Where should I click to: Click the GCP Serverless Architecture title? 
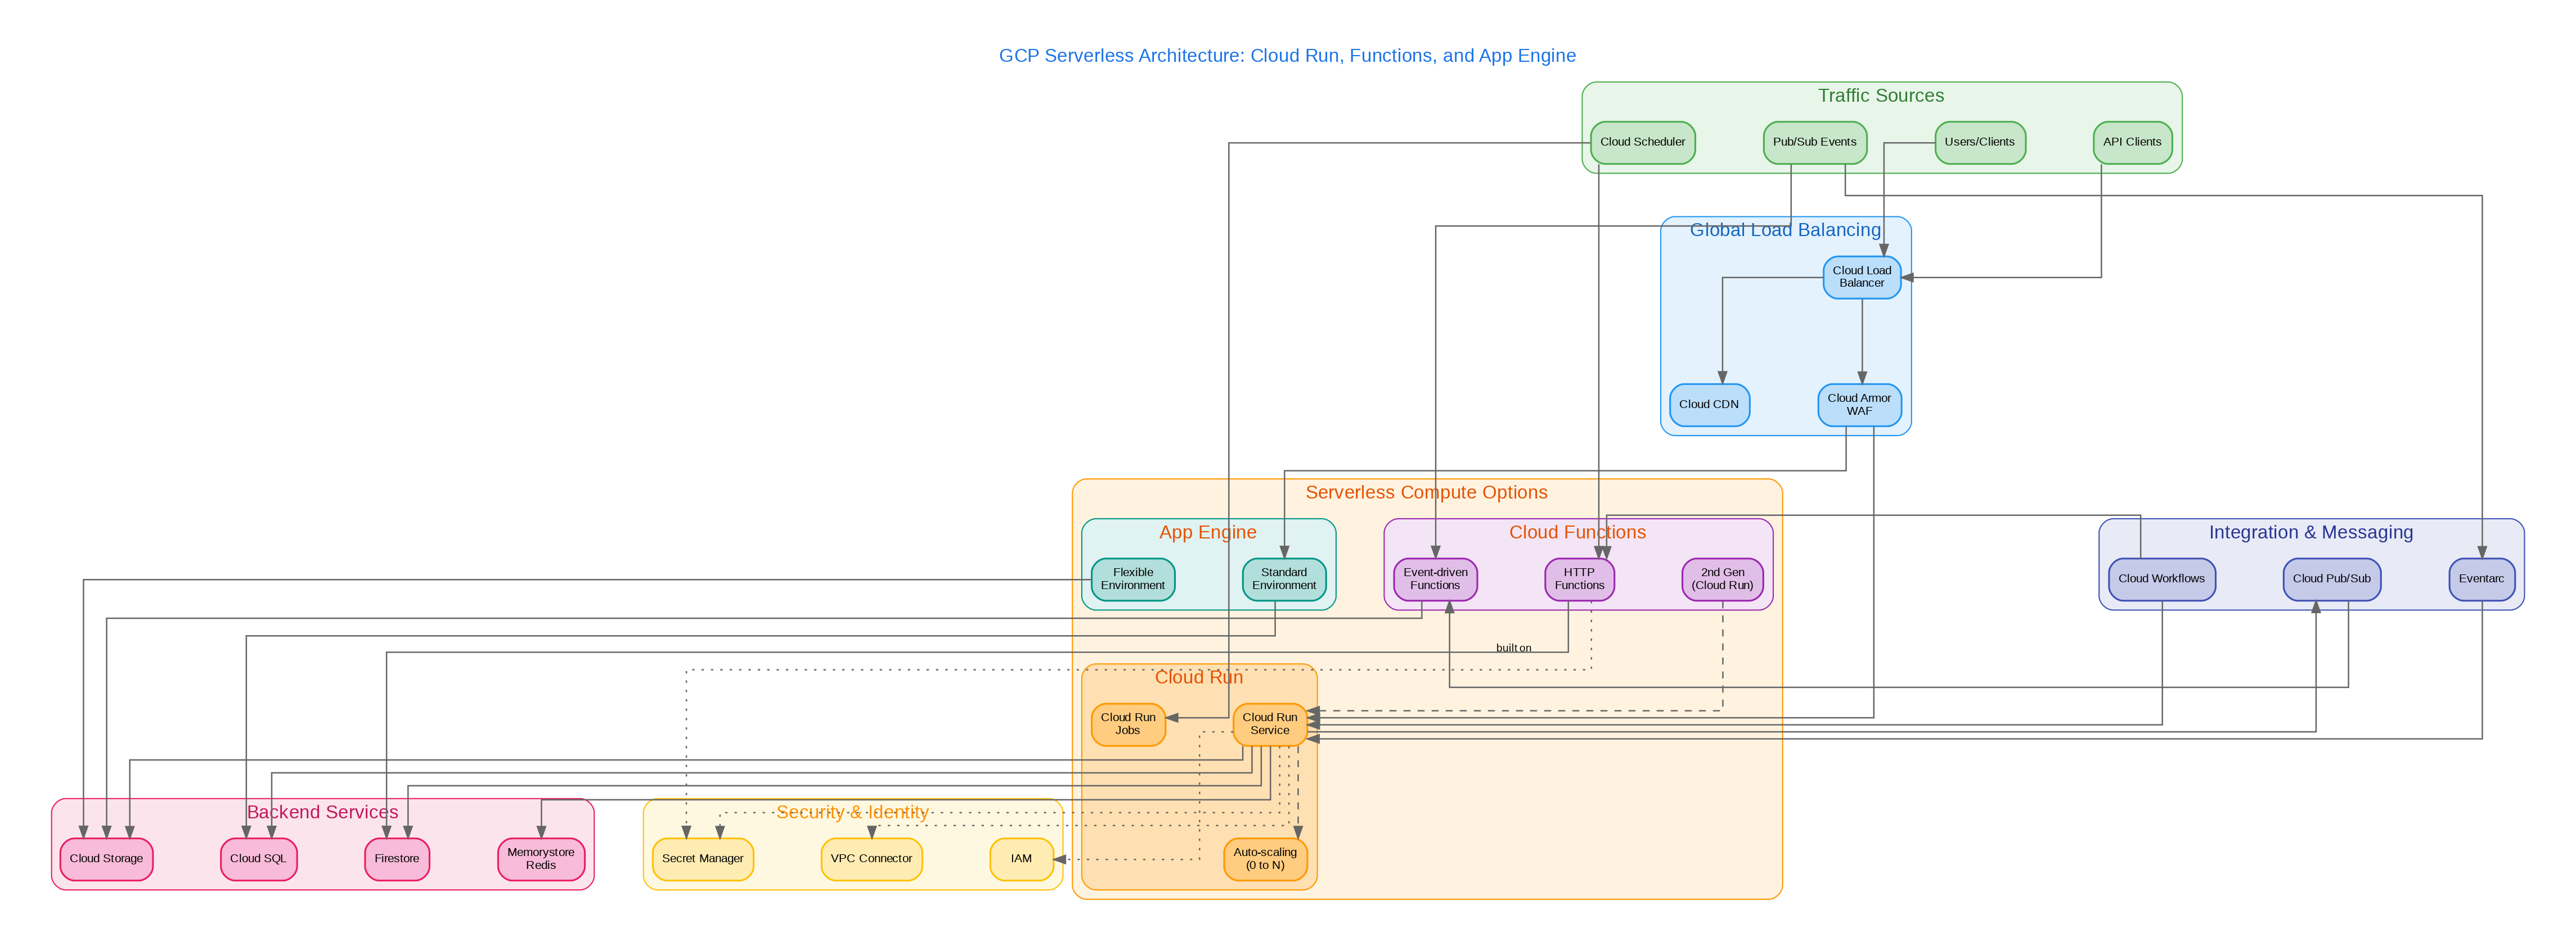click(x=1287, y=56)
